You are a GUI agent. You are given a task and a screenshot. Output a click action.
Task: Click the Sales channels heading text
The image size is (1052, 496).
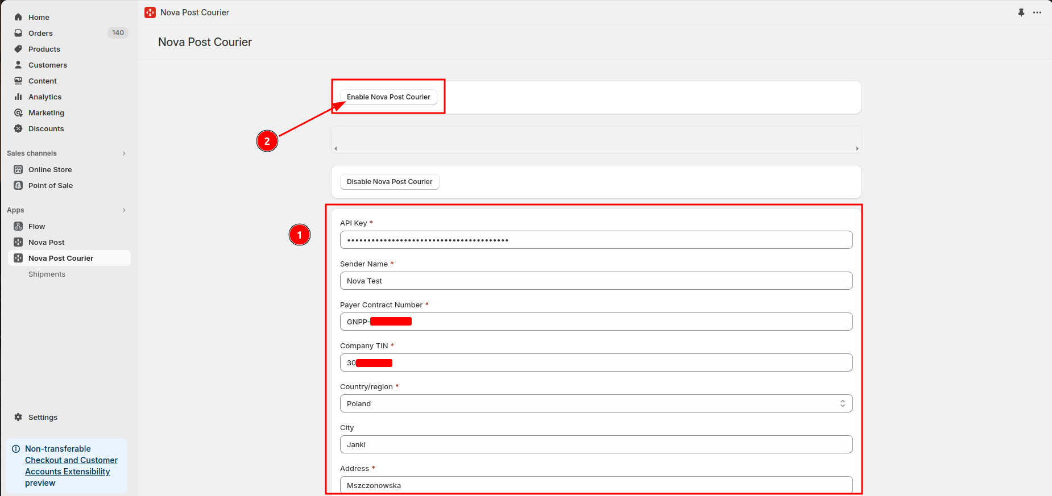[32, 153]
